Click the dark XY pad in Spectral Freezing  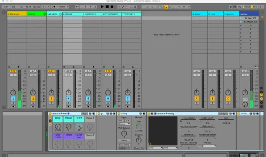(x=163, y=131)
